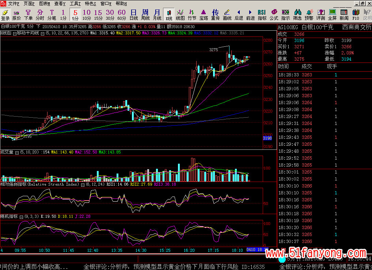Open the 分笔 tick view icon
The image size is (372, 270).
[52, 15]
